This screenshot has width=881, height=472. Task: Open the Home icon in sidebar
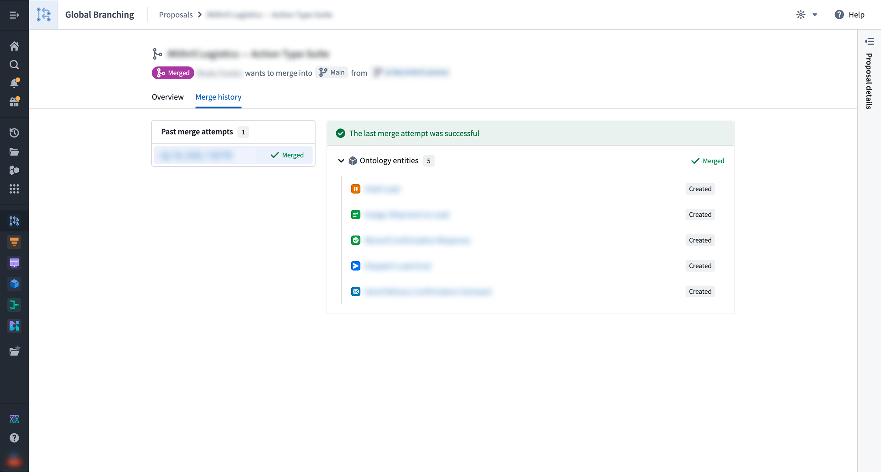coord(14,46)
